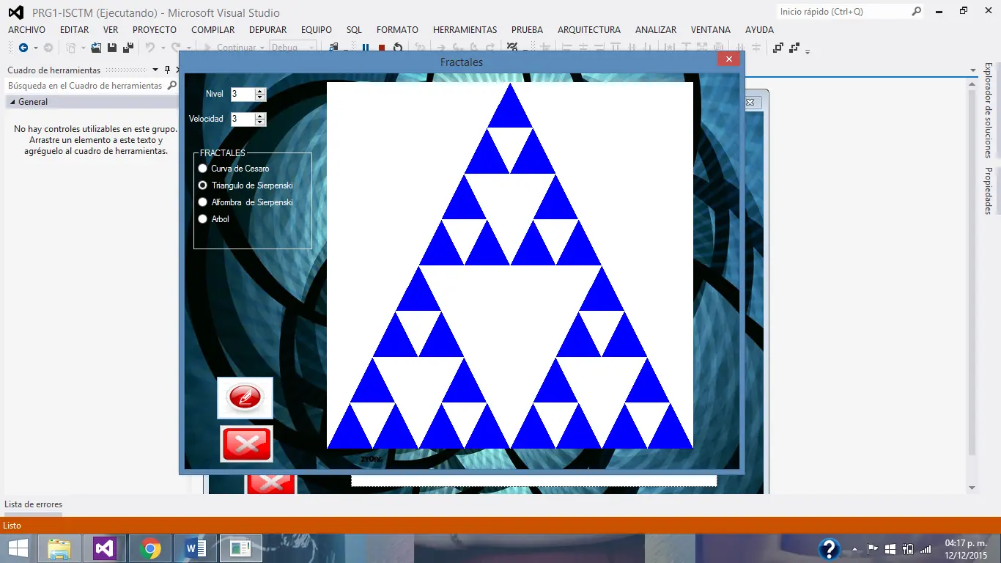Click the Action Center flag tray icon
The image size is (1001, 563).
coord(873,549)
